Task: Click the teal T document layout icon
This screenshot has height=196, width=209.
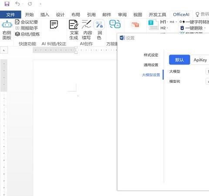Action: pos(153,25)
